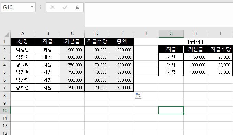The image size is (233, 135).
Task: Select row 2 header
Action: (x=5, y=50)
